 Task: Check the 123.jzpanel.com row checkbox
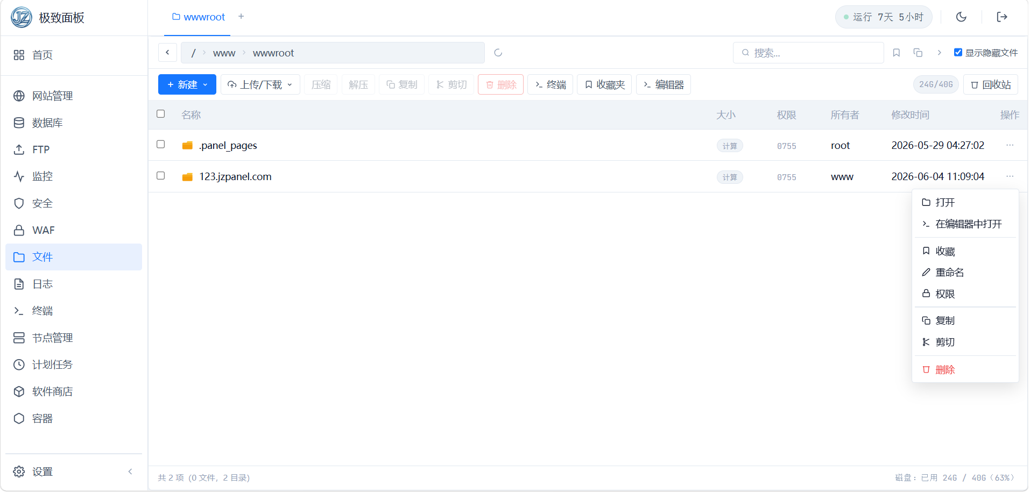tap(160, 176)
